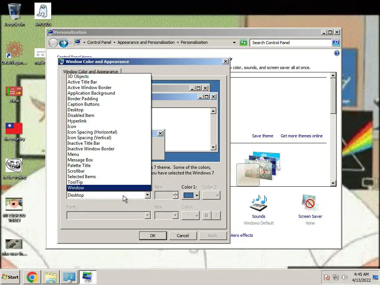Click the Back arrow in Personalization
The image size is (380, 285).
(53, 43)
